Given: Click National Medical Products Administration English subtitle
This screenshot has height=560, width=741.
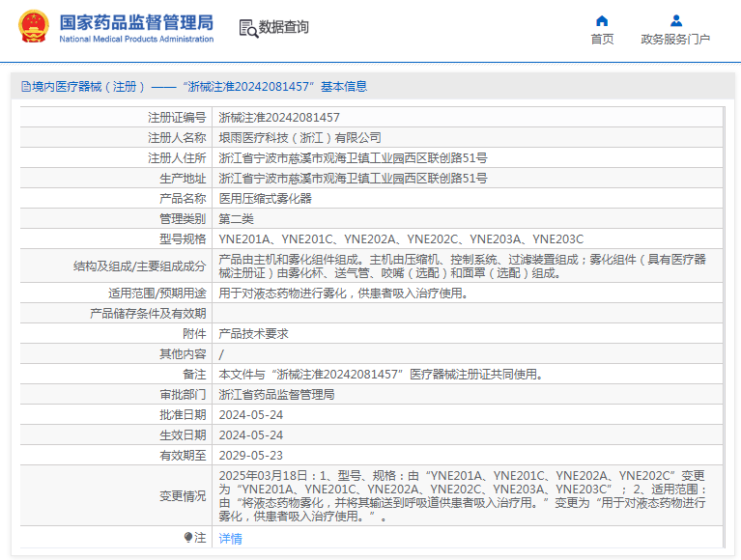Looking at the screenshot, I should pos(136,40).
